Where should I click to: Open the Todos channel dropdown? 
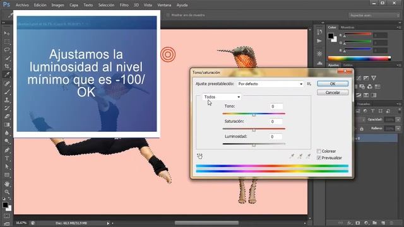pos(222,96)
